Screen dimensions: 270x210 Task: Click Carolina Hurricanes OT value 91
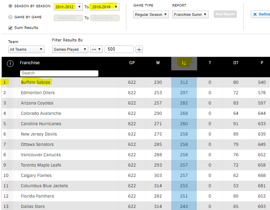[x=236, y=124]
